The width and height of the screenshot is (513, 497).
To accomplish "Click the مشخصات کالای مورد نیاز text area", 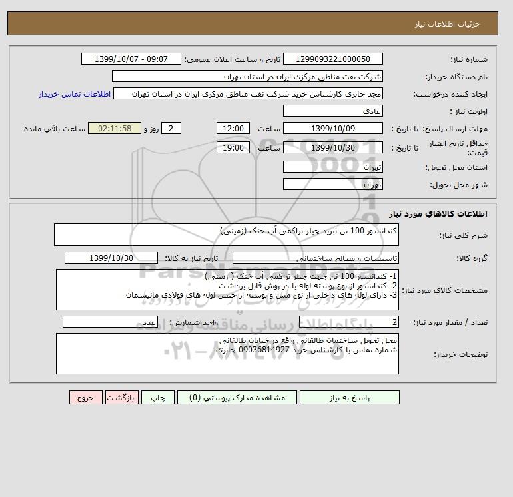I will click(x=227, y=290).
